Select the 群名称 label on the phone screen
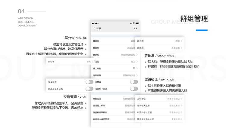This screenshot has height=128, width=226. (x=96, y=41)
